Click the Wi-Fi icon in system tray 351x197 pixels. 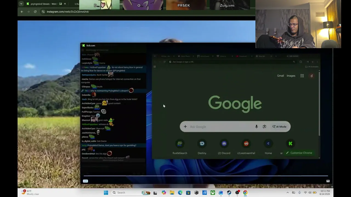pyautogui.click(x=305, y=193)
